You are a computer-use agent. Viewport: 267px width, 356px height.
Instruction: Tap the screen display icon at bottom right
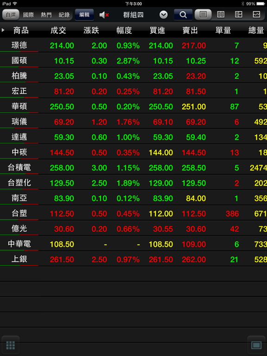coord(256,345)
